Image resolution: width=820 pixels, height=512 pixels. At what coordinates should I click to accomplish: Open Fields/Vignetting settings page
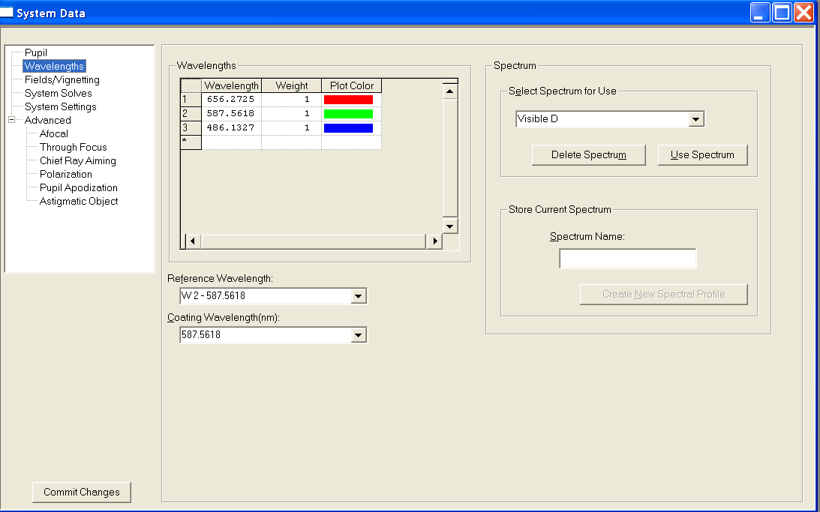(62, 80)
